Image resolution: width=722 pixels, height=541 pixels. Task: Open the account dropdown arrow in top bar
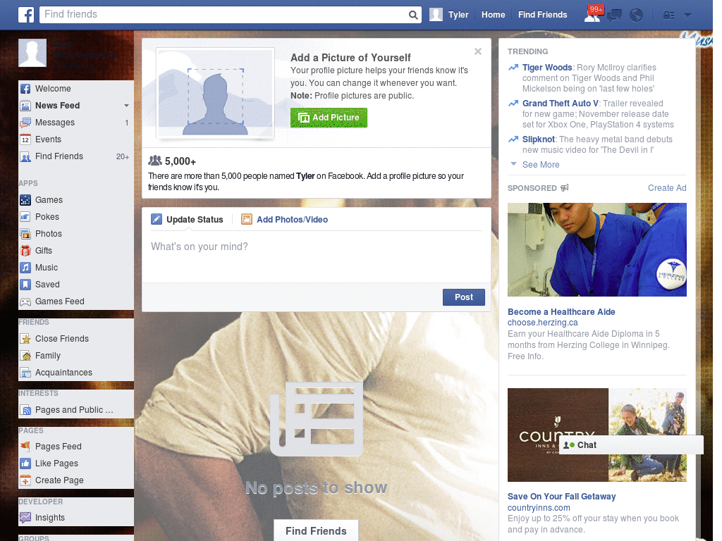687,15
